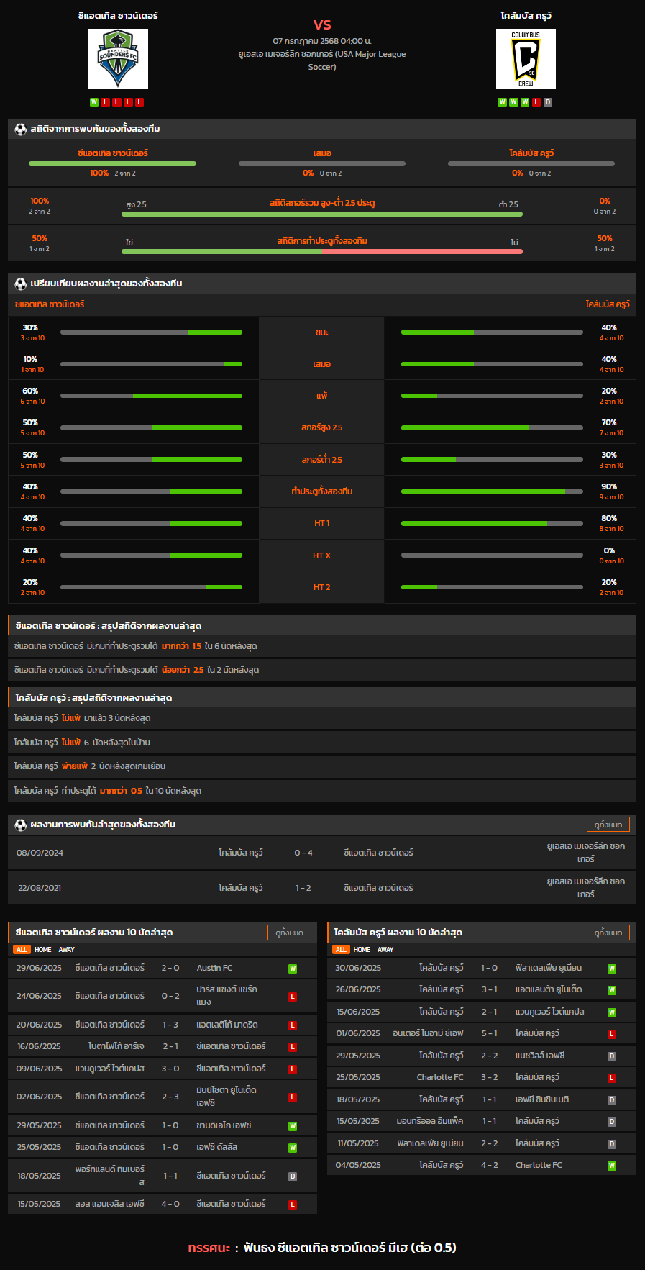The image size is (645, 1270).
Task: Click the 90% both-teams-score value for Columbus
Action: coord(609,486)
